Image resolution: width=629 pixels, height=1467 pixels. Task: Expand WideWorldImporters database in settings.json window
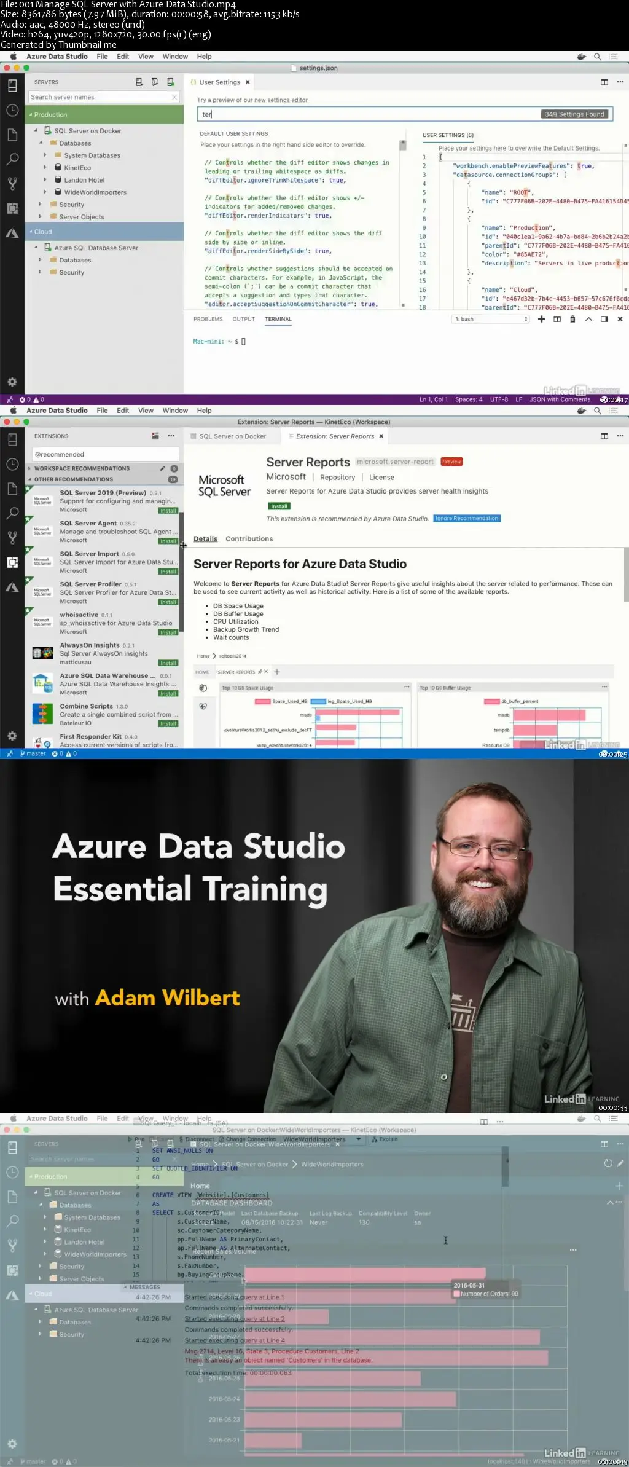45,192
